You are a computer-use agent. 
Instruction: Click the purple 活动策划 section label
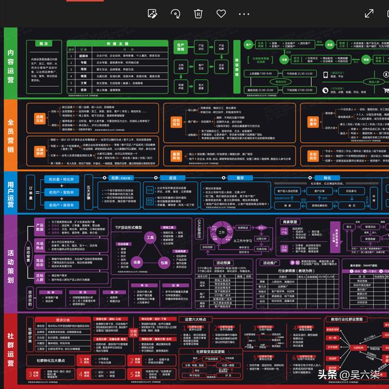click(10, 262)
